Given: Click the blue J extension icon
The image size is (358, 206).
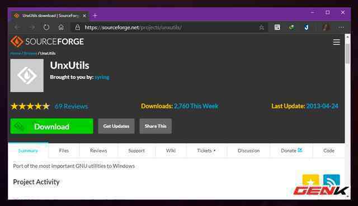Looking at the screenshot, I should pos(307,27).
